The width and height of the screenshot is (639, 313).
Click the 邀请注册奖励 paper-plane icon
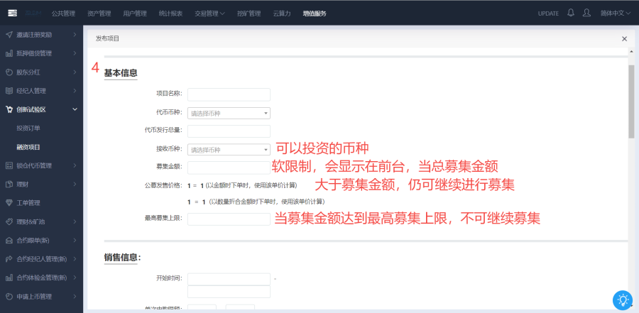pos(9,35)
